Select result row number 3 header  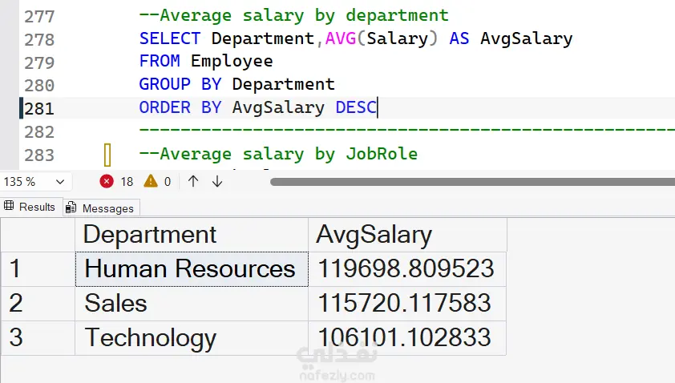pos(38,338)
